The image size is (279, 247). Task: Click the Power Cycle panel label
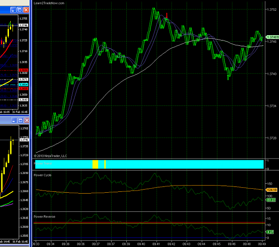point(42,175)
